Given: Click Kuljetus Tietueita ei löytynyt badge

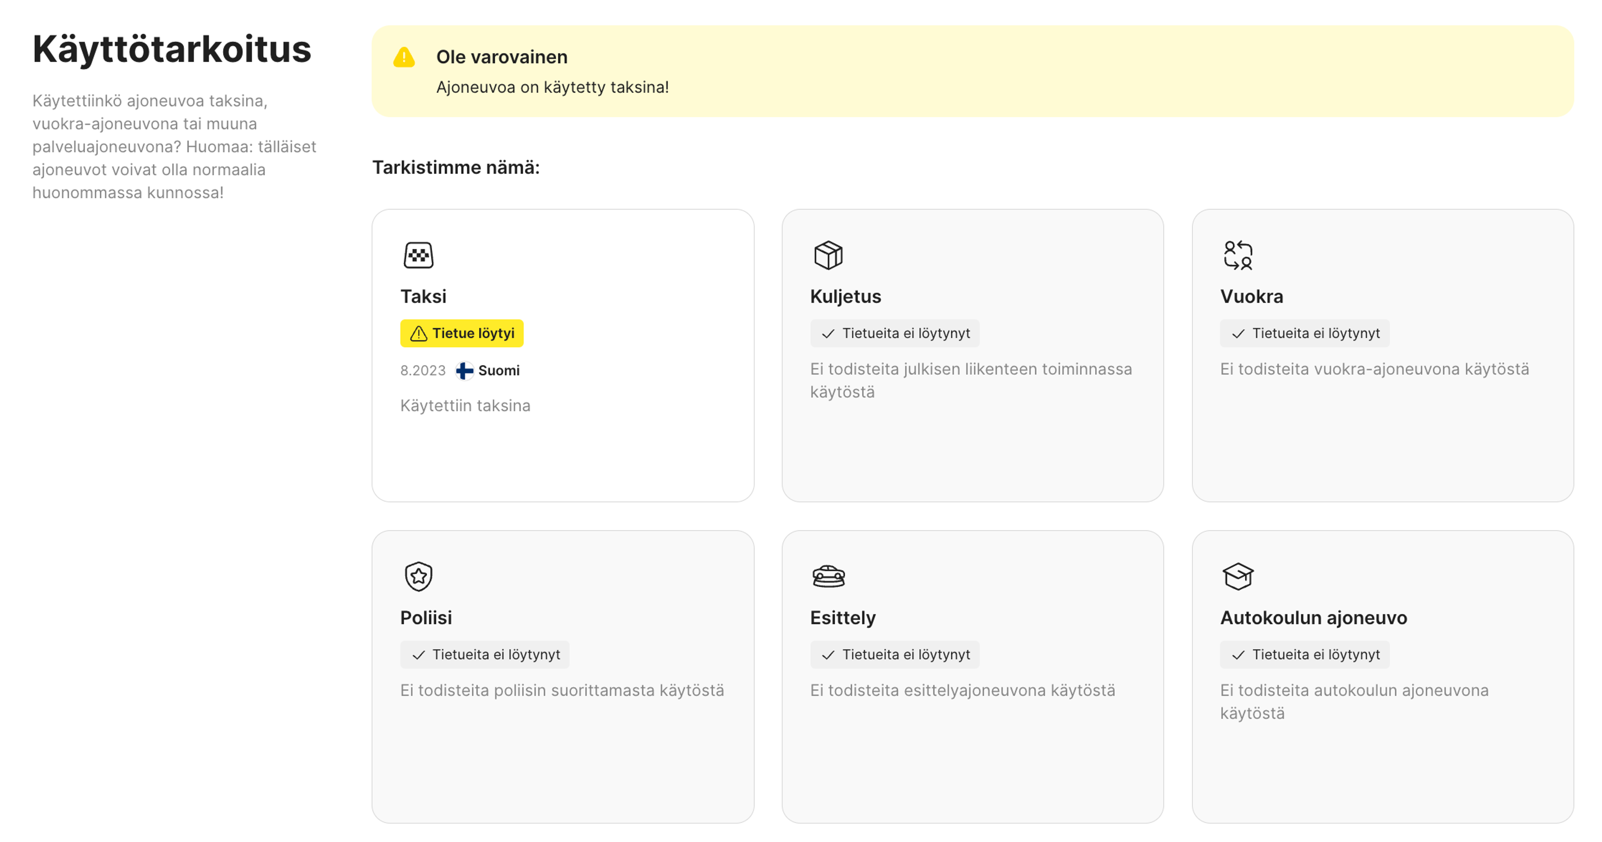Looking at the screenshot, I should click(894, 333).
